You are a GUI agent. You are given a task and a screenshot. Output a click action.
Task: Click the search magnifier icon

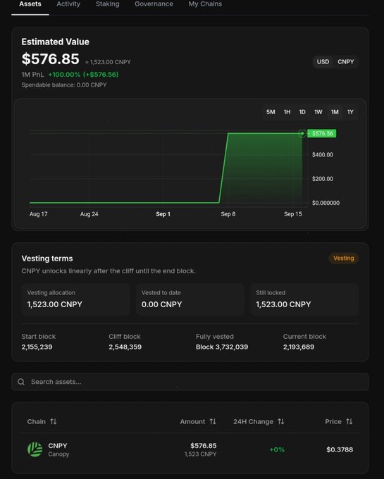(21, 382)
